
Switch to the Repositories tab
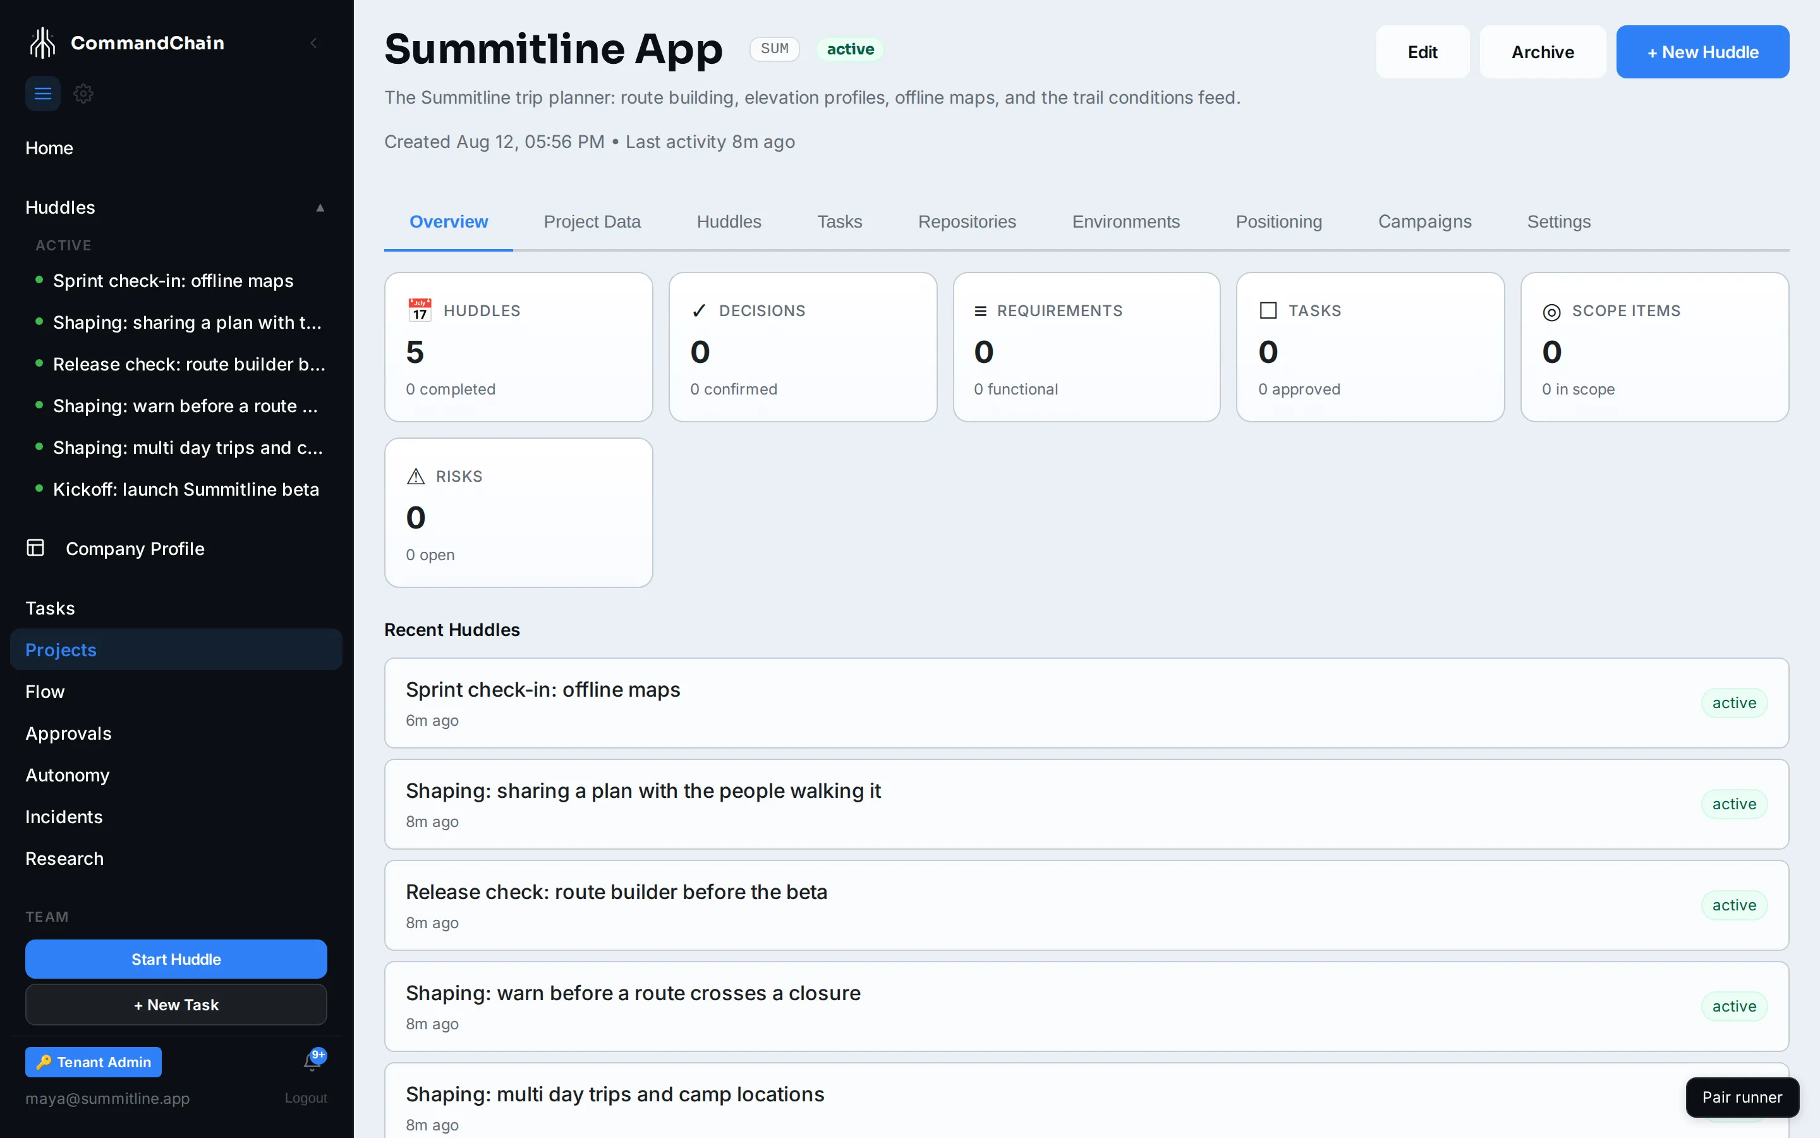(966, 222)
